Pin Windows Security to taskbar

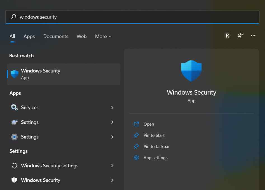156,147
